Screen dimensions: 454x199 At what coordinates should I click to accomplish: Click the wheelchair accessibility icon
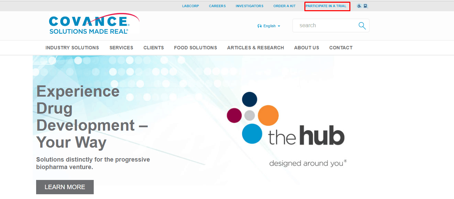click(x=359, y=6)
